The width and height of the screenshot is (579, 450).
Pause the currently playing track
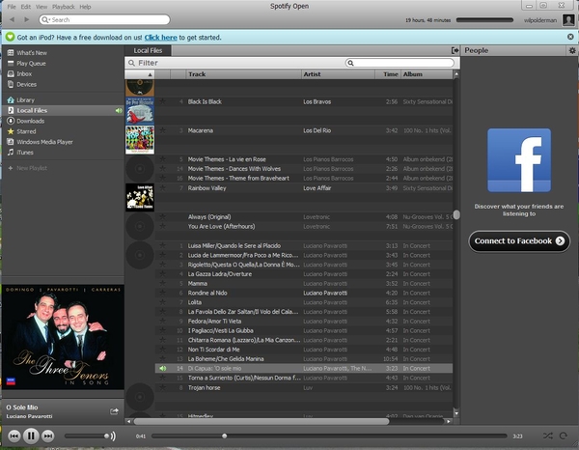pos(31,436)
